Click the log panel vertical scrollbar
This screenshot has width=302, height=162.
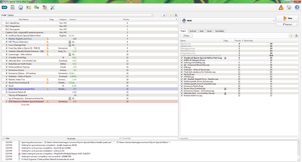click(299, 151)
